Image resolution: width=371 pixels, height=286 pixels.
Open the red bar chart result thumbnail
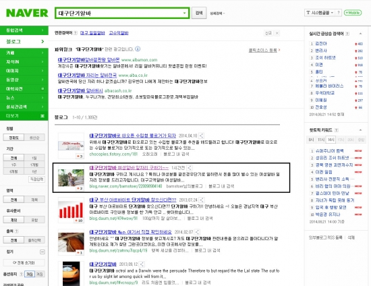pyautogui.click(x=71, y=210)
